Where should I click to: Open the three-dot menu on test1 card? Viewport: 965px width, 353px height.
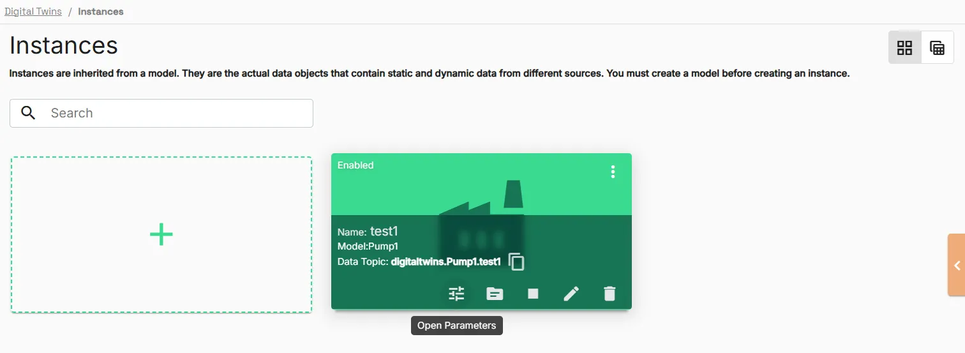pyautogui.click(x=613, y=172)
